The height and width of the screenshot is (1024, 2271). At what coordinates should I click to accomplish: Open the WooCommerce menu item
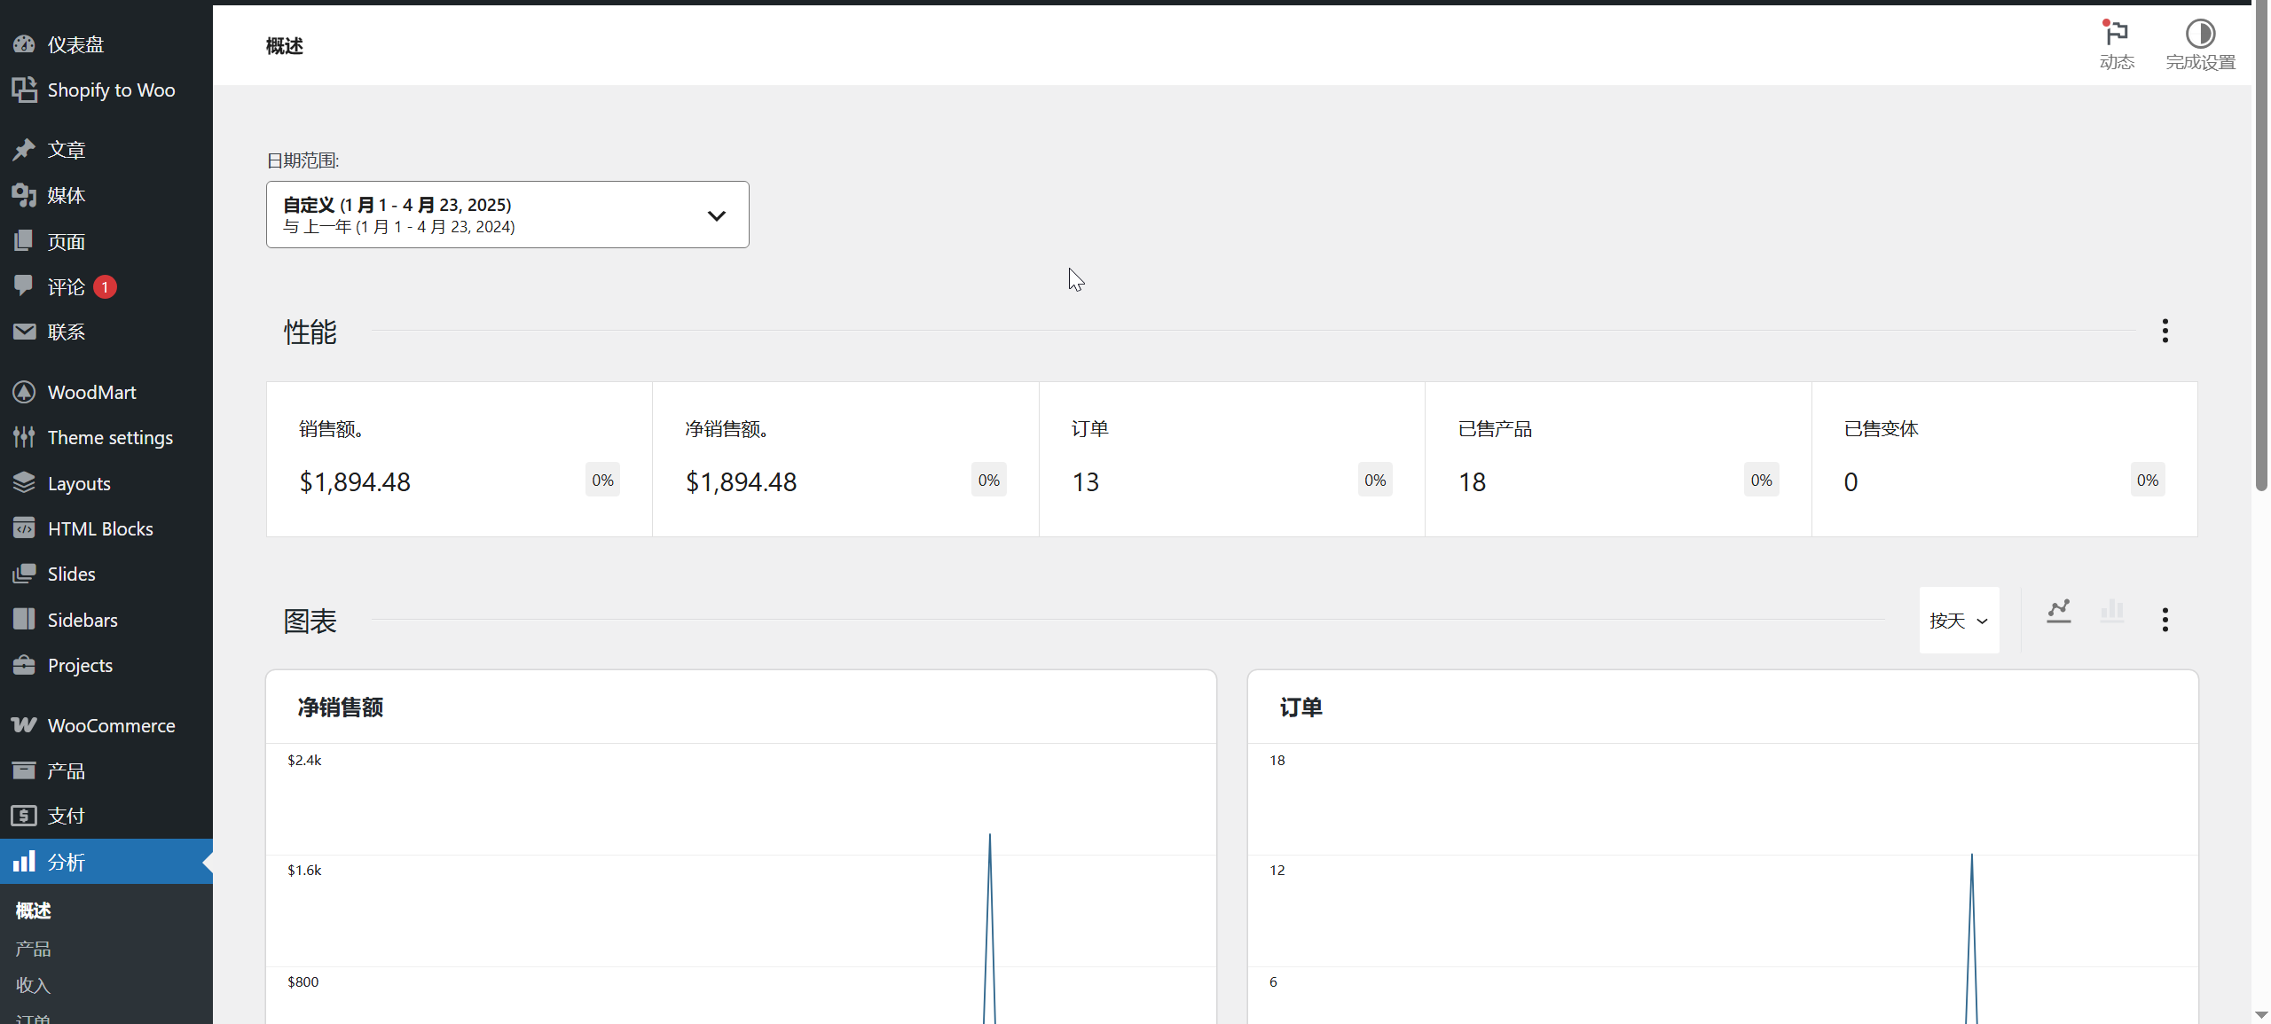(106, 725)
